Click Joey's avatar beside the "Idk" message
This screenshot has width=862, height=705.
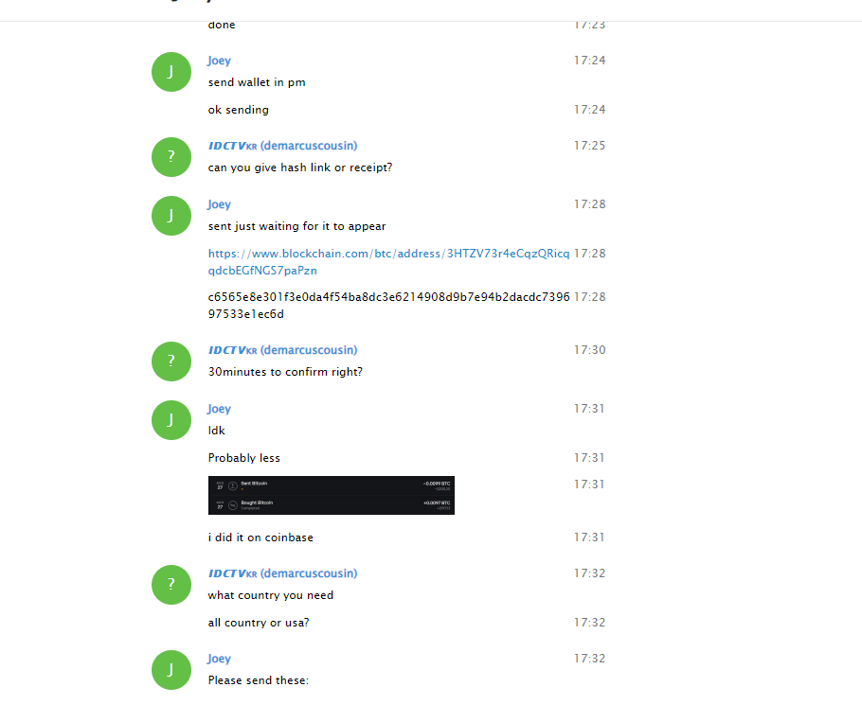pos(171,420)
